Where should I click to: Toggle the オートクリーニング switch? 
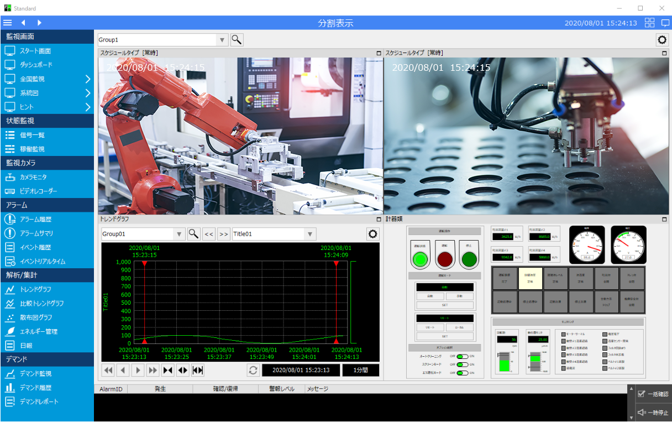(463, 356)
